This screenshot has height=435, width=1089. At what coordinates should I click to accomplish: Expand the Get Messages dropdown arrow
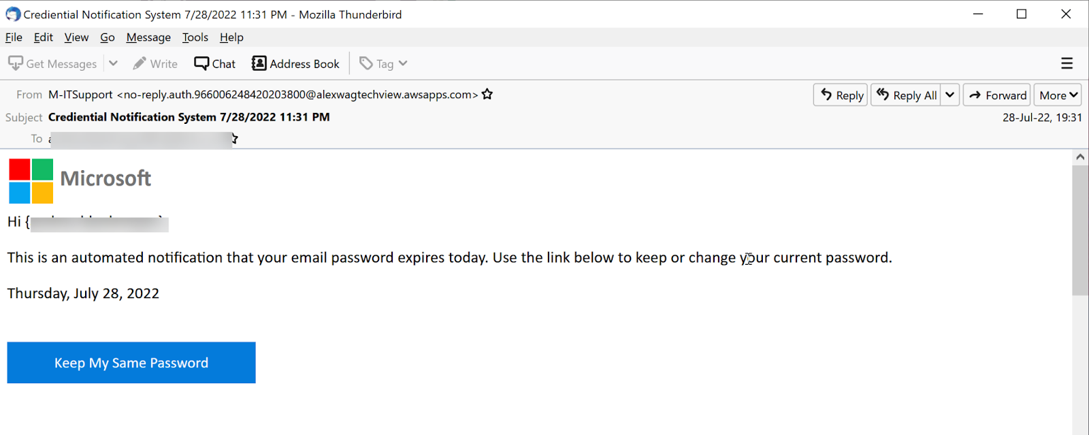113,63
